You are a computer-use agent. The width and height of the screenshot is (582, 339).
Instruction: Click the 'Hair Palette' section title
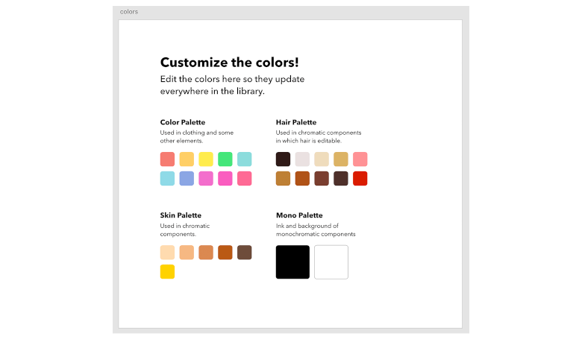pyautogui.click(x=296, y=122)
